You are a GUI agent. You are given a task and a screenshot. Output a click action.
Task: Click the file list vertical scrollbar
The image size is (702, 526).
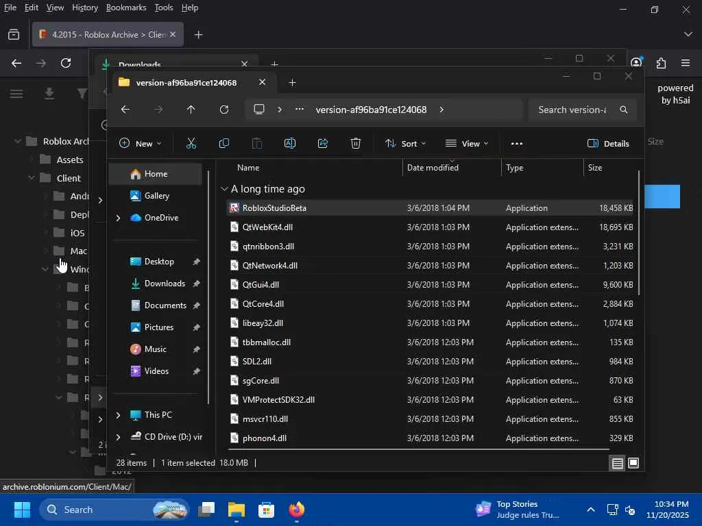[x=638, y=233]
